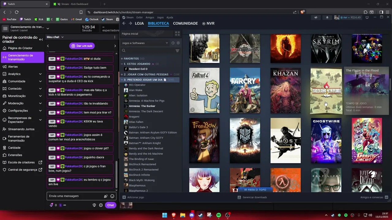
Task: Open Amigos e conversas chat icon
Action: coord(386,197)
